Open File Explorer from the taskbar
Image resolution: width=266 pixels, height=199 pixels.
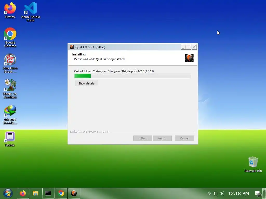pyautogui.click(x=36, y=193)
